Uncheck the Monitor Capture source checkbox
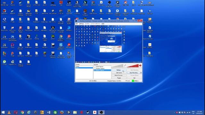This screenshot has height=115, width=205. (95, 70)
